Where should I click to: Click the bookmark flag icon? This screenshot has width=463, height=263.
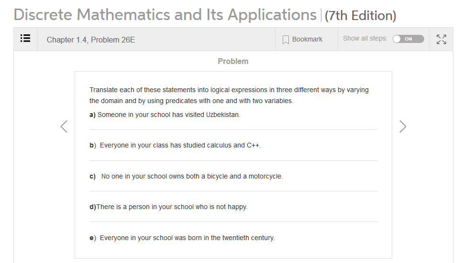[x=286, y=40]
